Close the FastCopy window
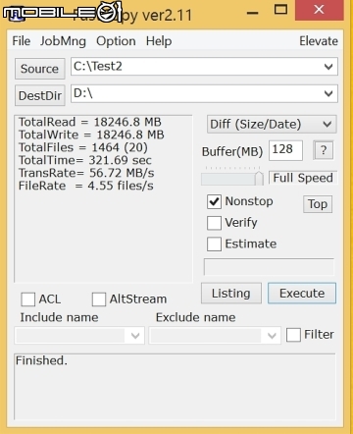The image size is (353, 434). [319, 10]
